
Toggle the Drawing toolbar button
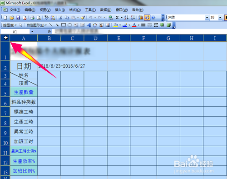[x=147, y=18]
